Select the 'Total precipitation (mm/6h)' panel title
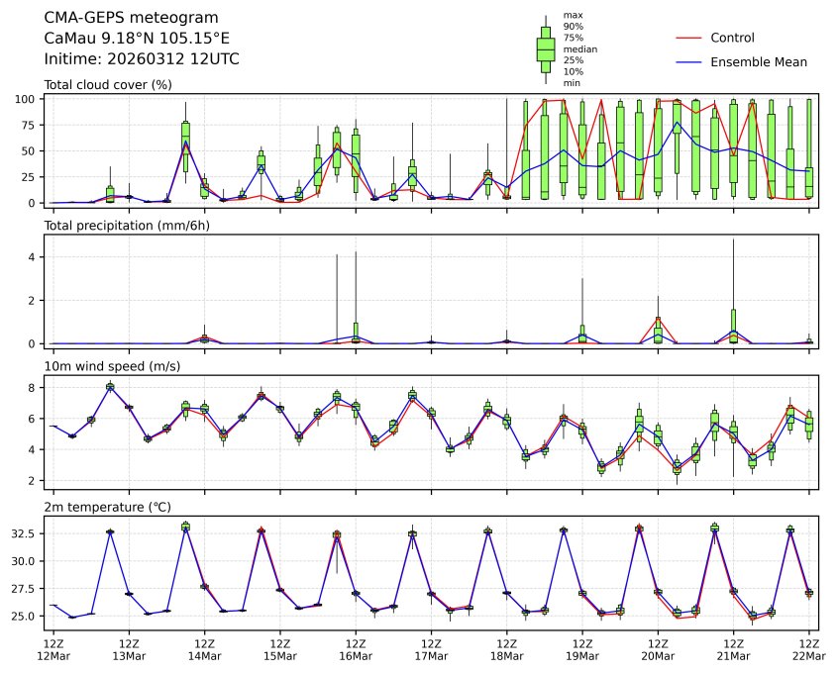Viewport: 837px width, 673px height. click(x=128, y=226)
